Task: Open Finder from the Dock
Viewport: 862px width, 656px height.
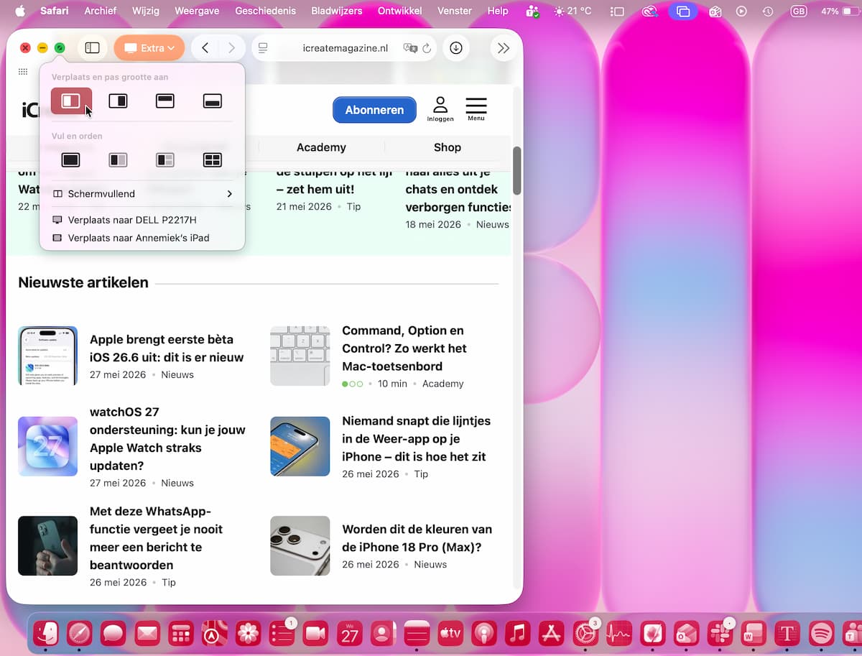Action: (x=47, y=633)
